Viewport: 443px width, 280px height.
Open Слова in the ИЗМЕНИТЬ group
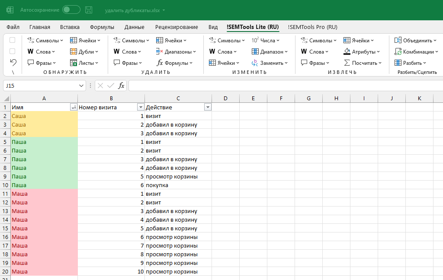click(223, 52)
